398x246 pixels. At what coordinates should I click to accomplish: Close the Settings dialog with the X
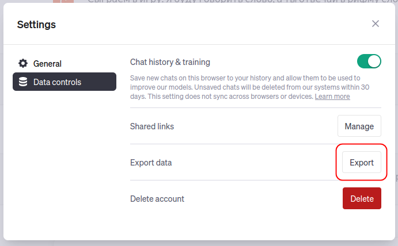(376, 24)
